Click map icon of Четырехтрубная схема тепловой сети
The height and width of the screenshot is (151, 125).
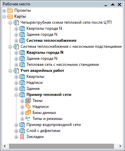tap(16, 22)
